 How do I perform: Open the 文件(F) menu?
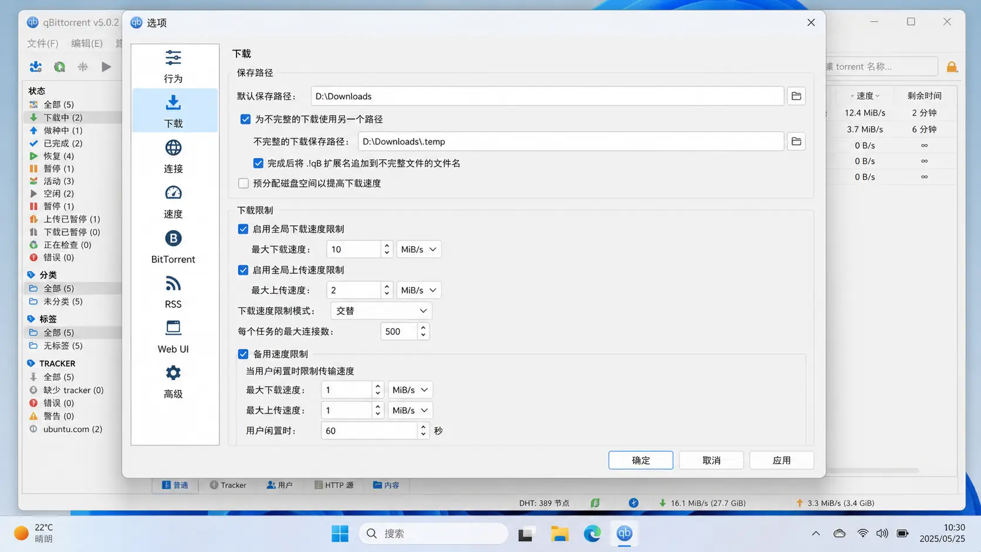pos(43,43)
